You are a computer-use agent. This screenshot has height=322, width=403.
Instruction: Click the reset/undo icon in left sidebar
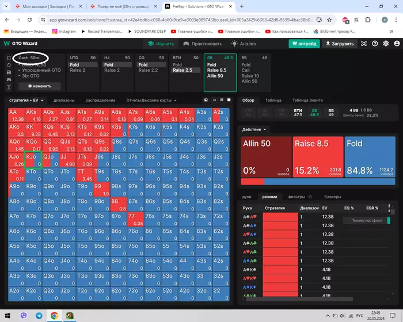point(9,65)
